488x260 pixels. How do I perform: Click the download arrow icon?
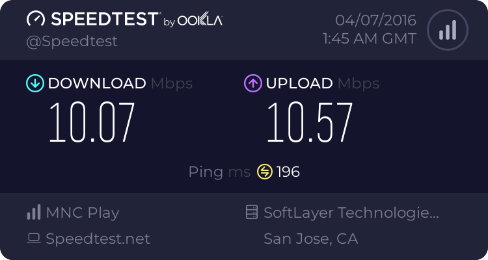click(34, 83)
